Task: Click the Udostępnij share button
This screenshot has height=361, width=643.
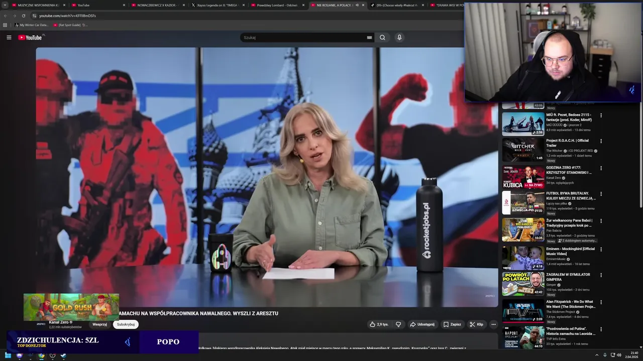Action: click(422, 324)
